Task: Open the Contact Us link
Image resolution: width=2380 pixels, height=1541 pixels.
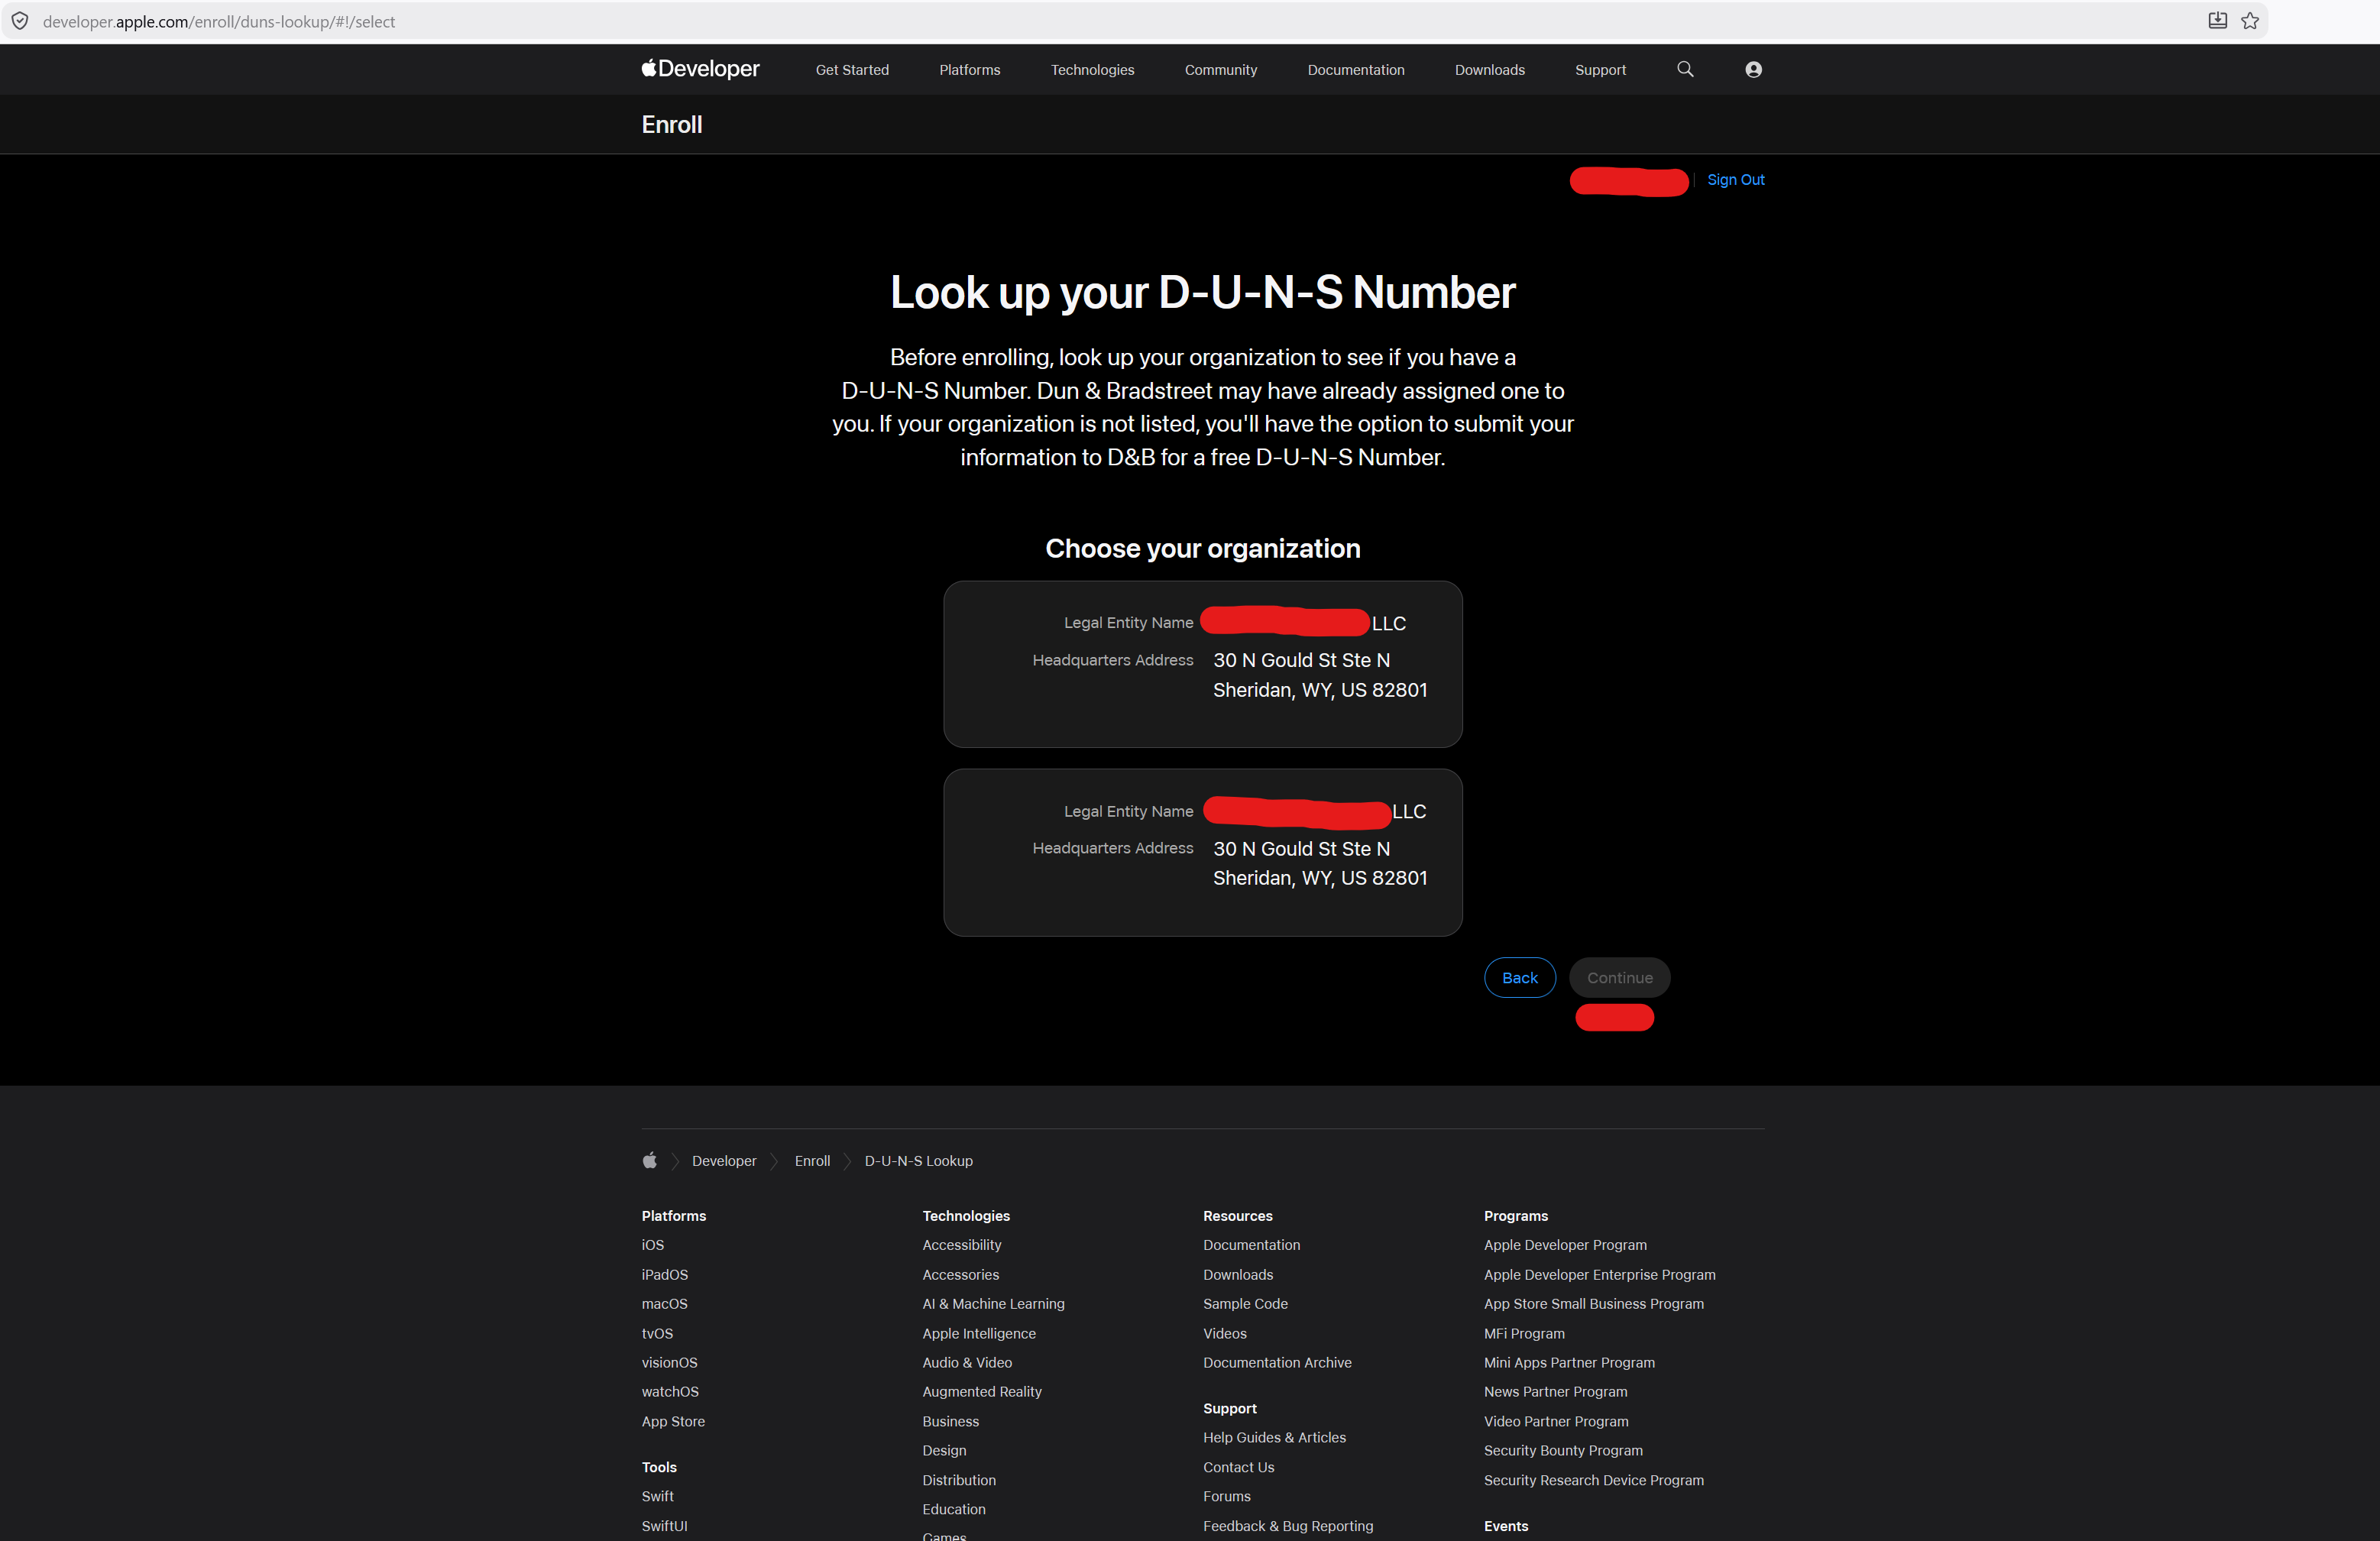Action: [x=1239, y=1468]
